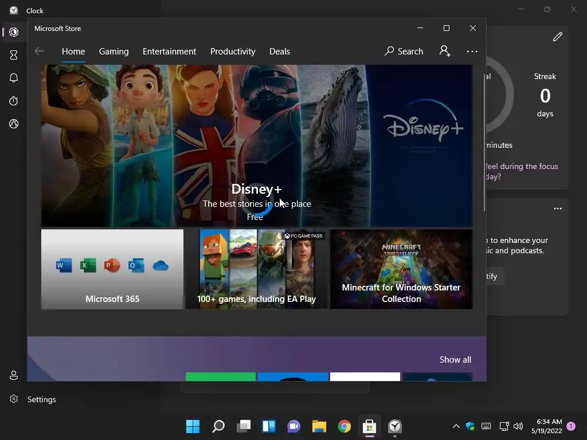Click the Clock account sign-in icon
This screenshot has height=440, width=587.
tap(14, 375)
